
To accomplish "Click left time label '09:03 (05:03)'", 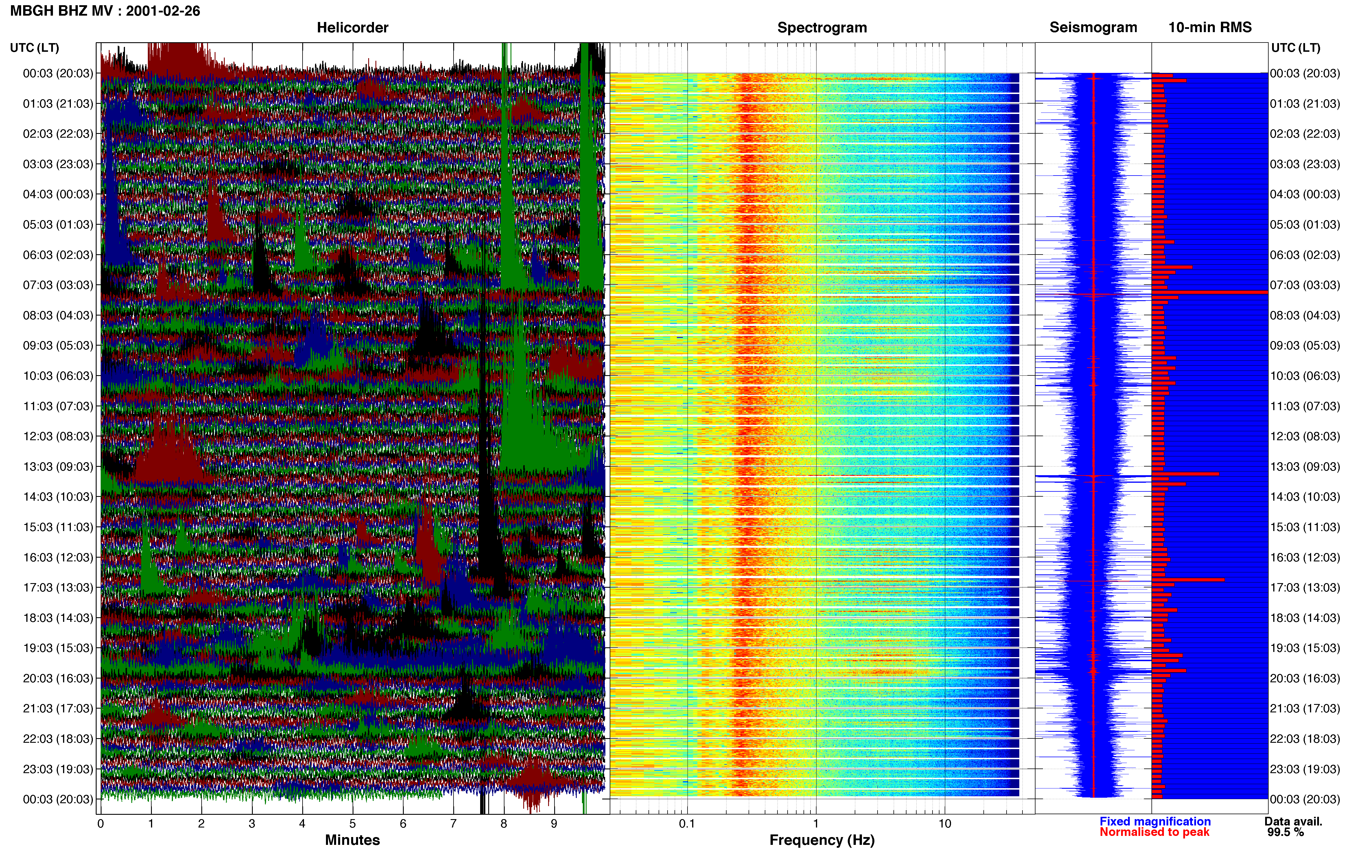I will click(58, 345).
